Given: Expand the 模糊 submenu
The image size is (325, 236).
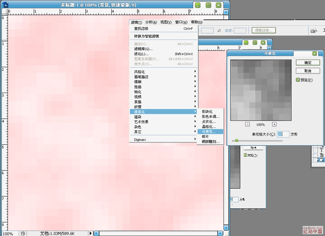Looking at the screenshot, I should point(163,82).
